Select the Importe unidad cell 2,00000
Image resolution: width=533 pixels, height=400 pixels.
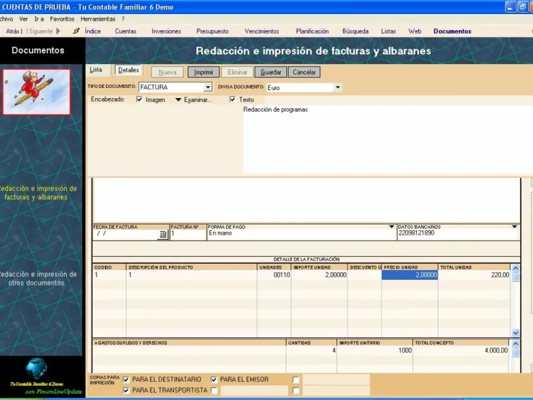319,275
